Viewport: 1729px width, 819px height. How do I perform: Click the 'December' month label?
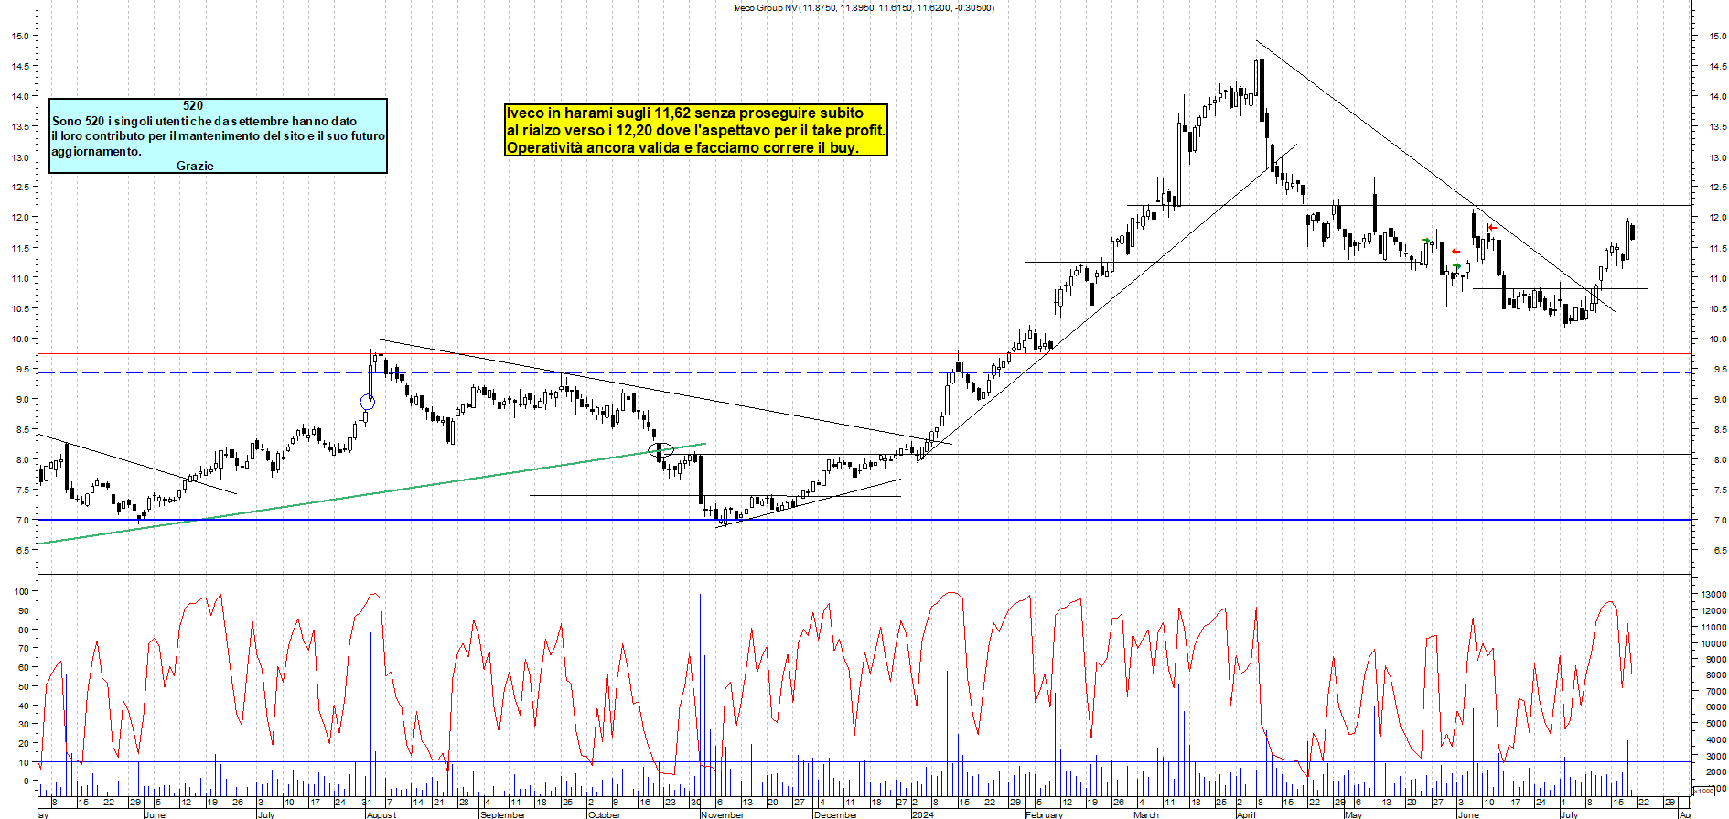(836, 814)
